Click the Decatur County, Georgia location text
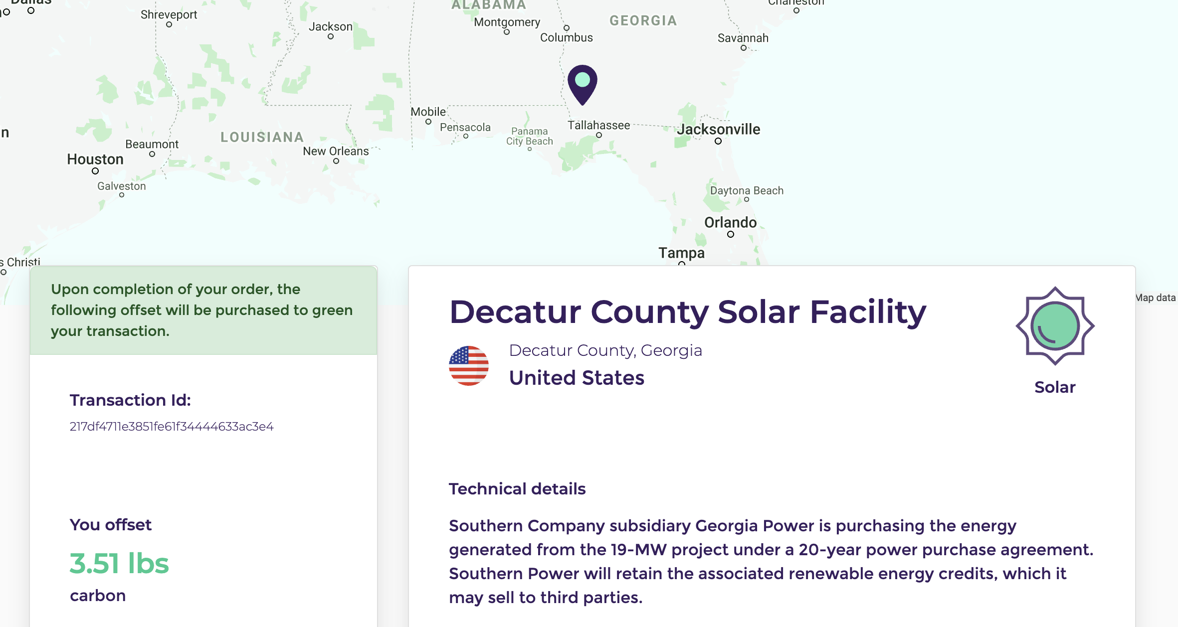 (x=605, y=350)
